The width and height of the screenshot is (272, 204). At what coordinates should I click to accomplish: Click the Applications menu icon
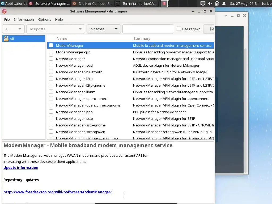3,3
